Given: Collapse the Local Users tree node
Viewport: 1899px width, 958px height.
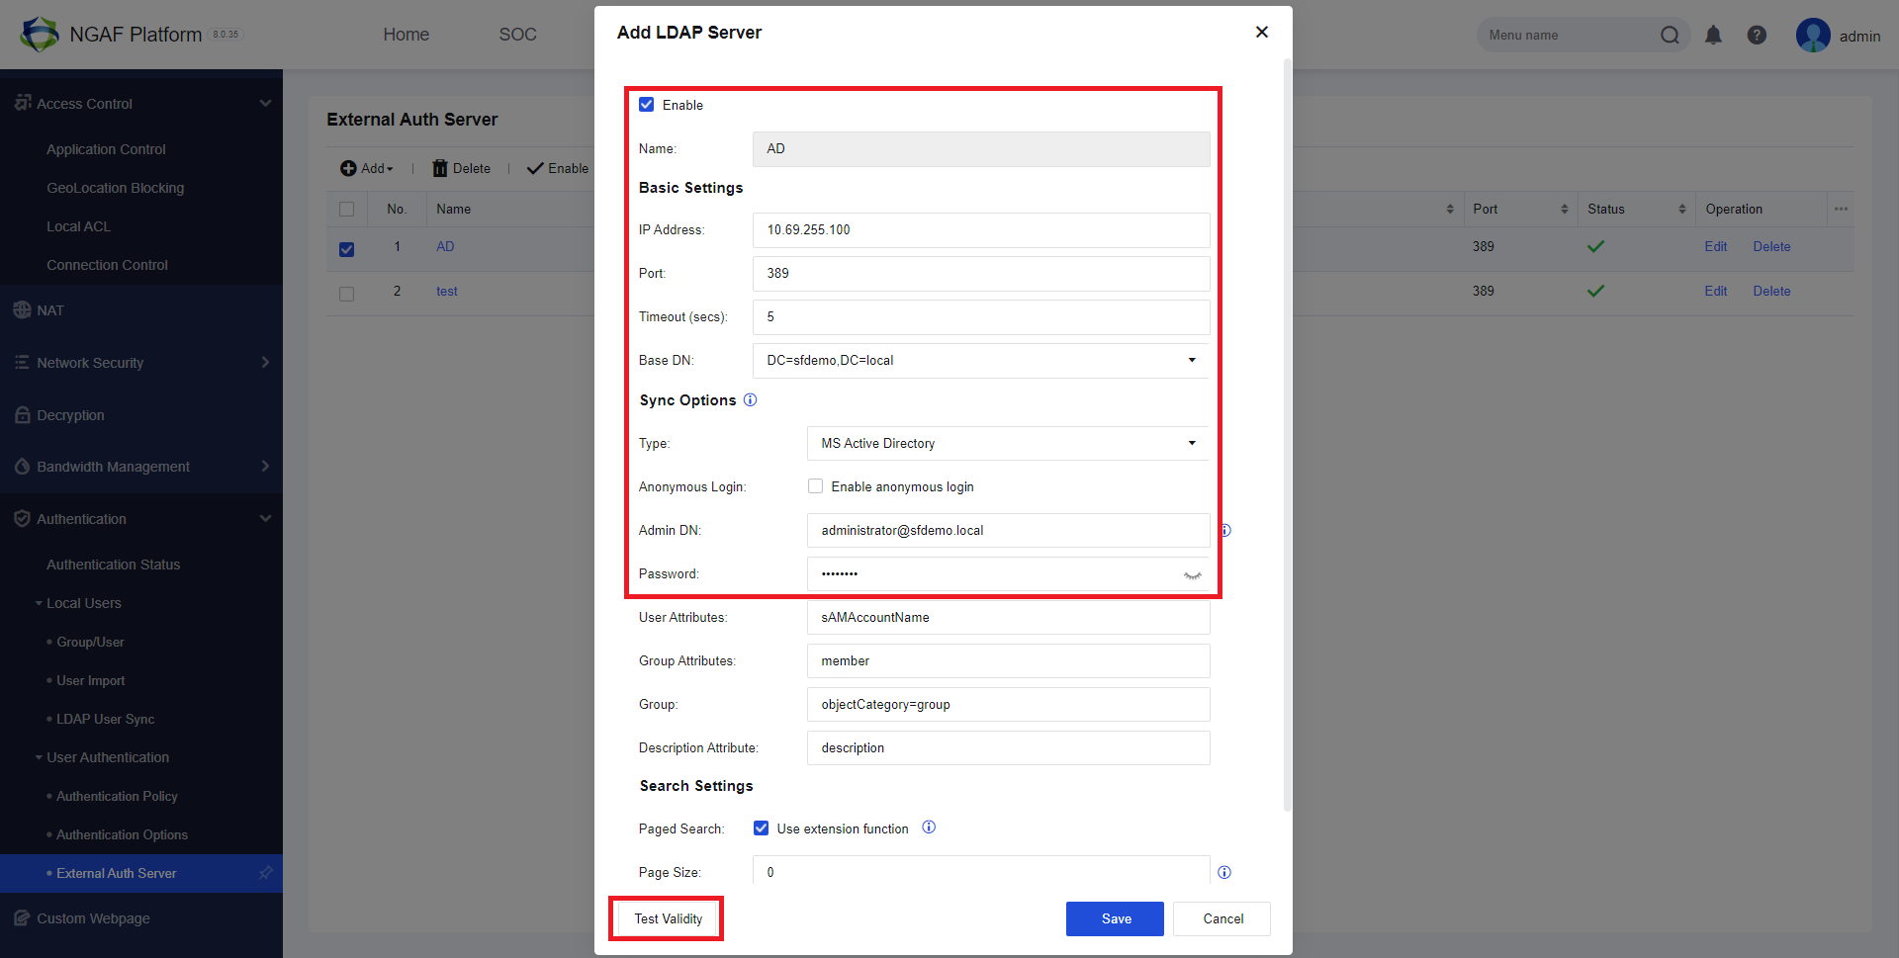Looking at the screenshot, I should (x=39, y=603).
